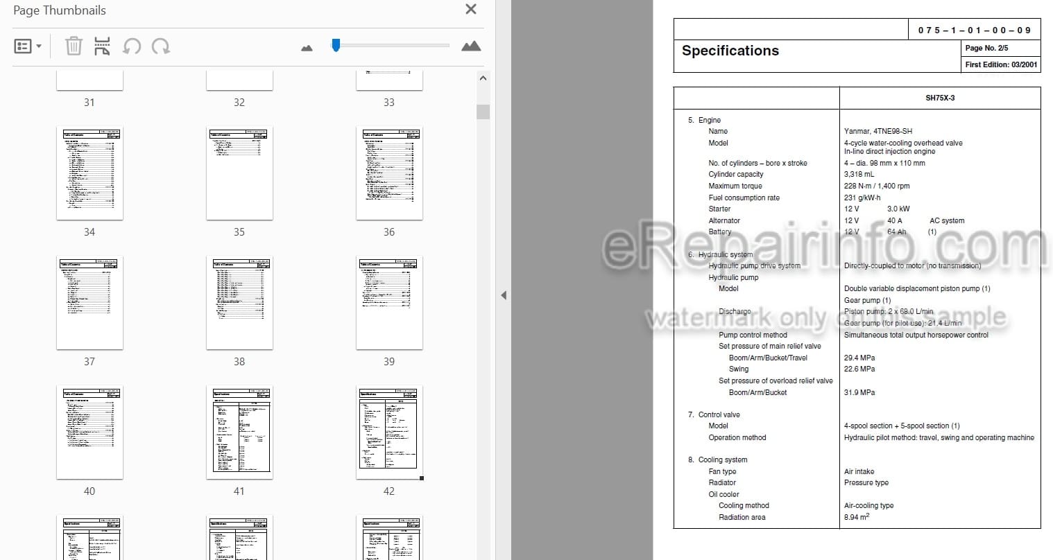Click '4-spool section + 5-spool section (1)' text
Viewport: 1053px width, 560px height.
click(902, 426)
